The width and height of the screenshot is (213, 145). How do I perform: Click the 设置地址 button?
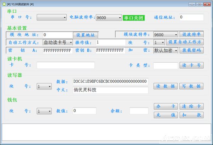click(x=86, y=35)
